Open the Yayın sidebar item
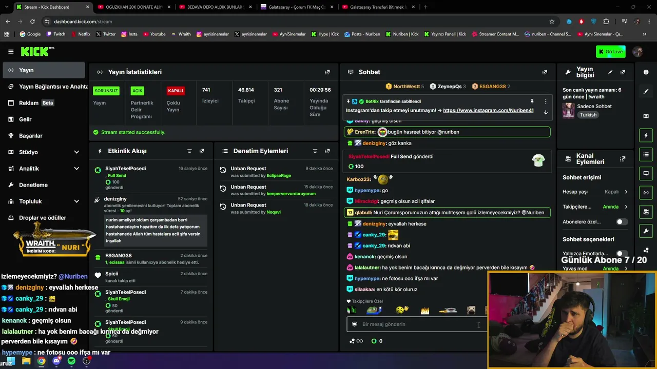 [x=43, y=70]
